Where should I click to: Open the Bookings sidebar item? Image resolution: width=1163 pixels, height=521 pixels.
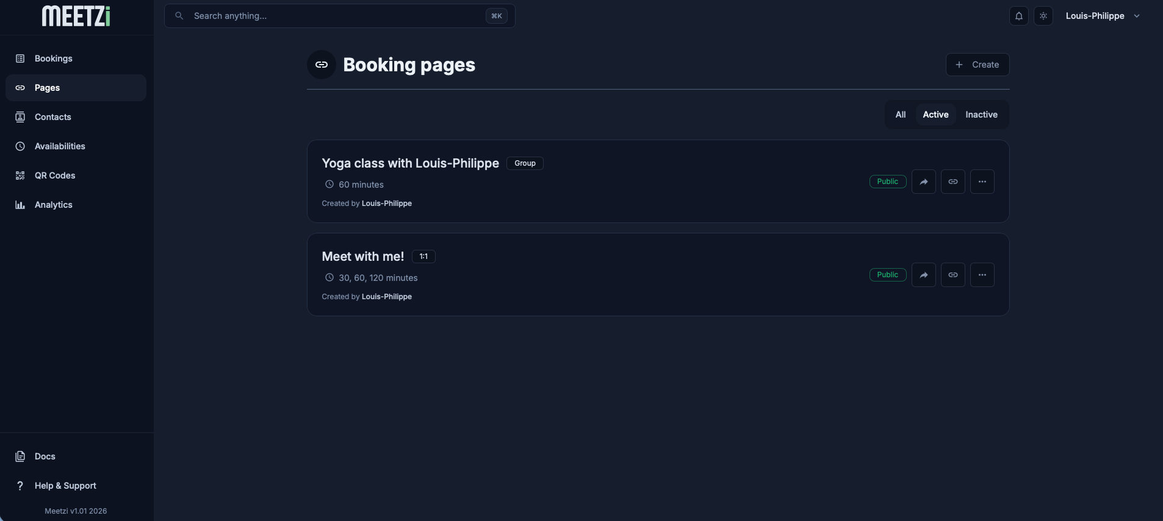[76, 58]
